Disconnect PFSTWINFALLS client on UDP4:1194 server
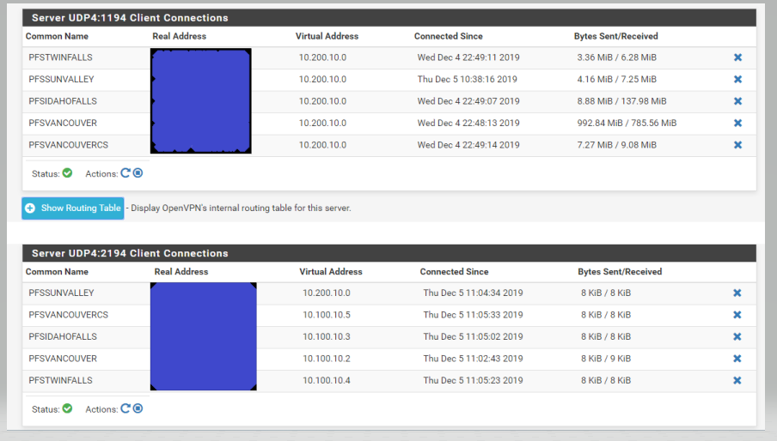 pyautogui.click(x=737, y=57)
